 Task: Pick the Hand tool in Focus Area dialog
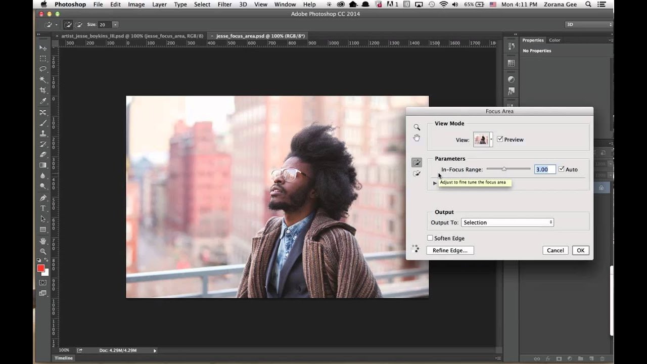(417, 138)
